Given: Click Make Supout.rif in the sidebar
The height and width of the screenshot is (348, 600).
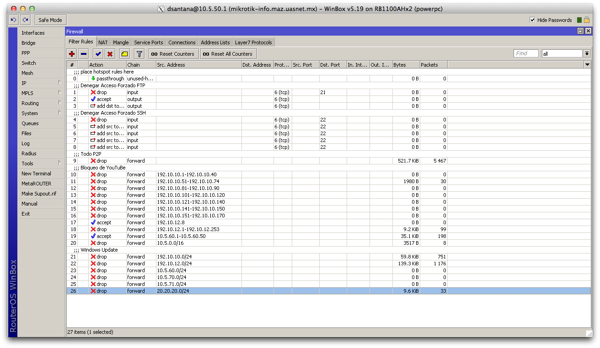Looking at the screenshot, I should 39,194.
